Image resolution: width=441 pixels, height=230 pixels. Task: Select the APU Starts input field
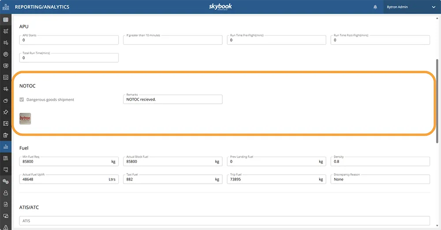coord(69,40)
